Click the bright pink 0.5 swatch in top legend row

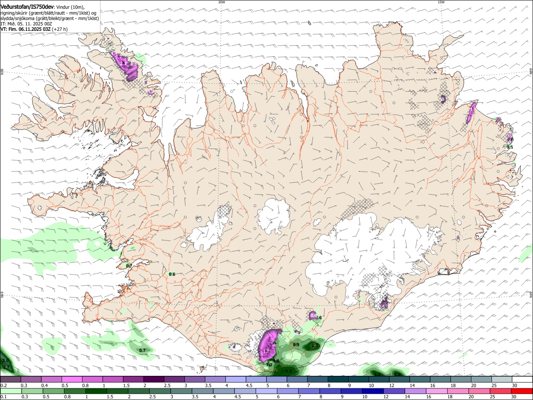click(x=72, y=379)
